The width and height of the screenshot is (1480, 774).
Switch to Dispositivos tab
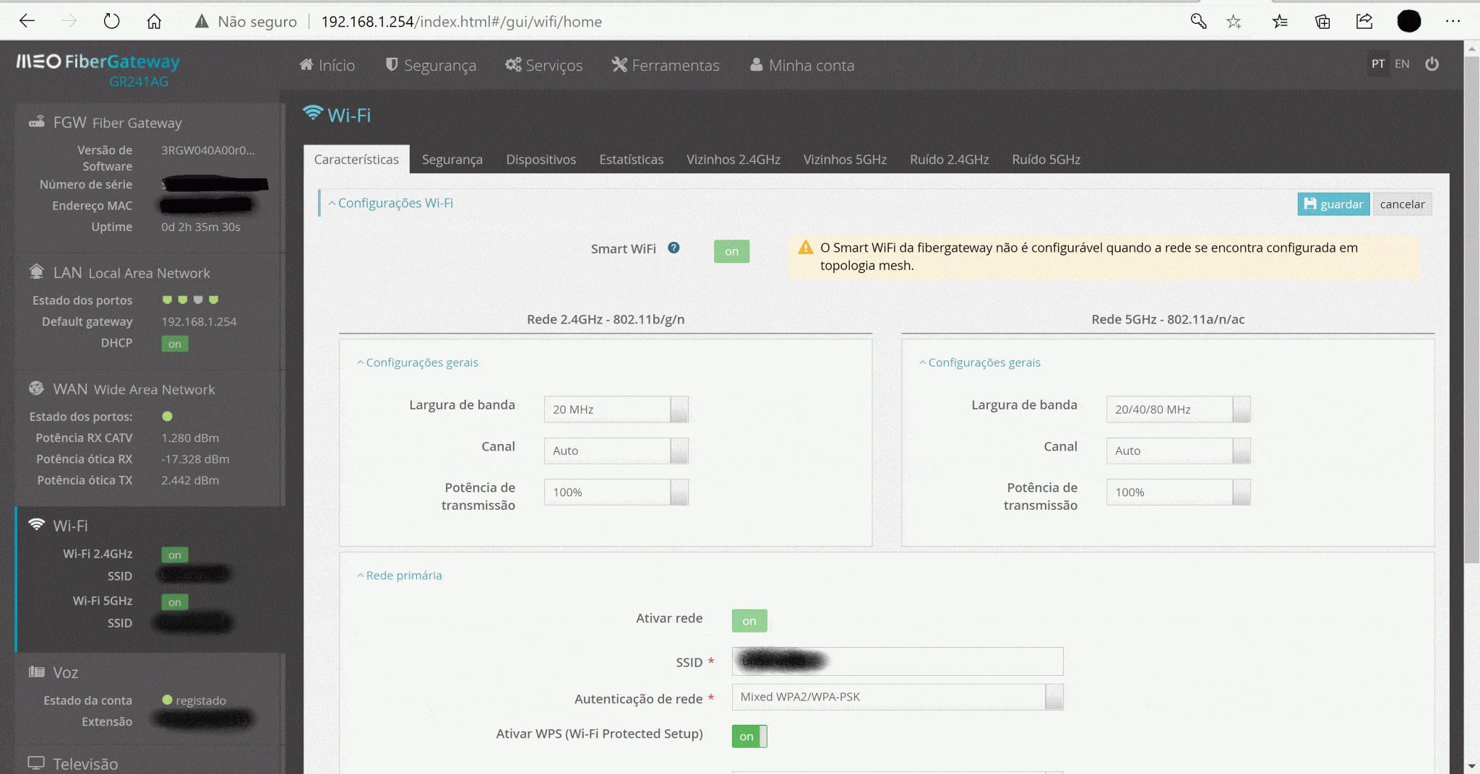click(541, 160)
